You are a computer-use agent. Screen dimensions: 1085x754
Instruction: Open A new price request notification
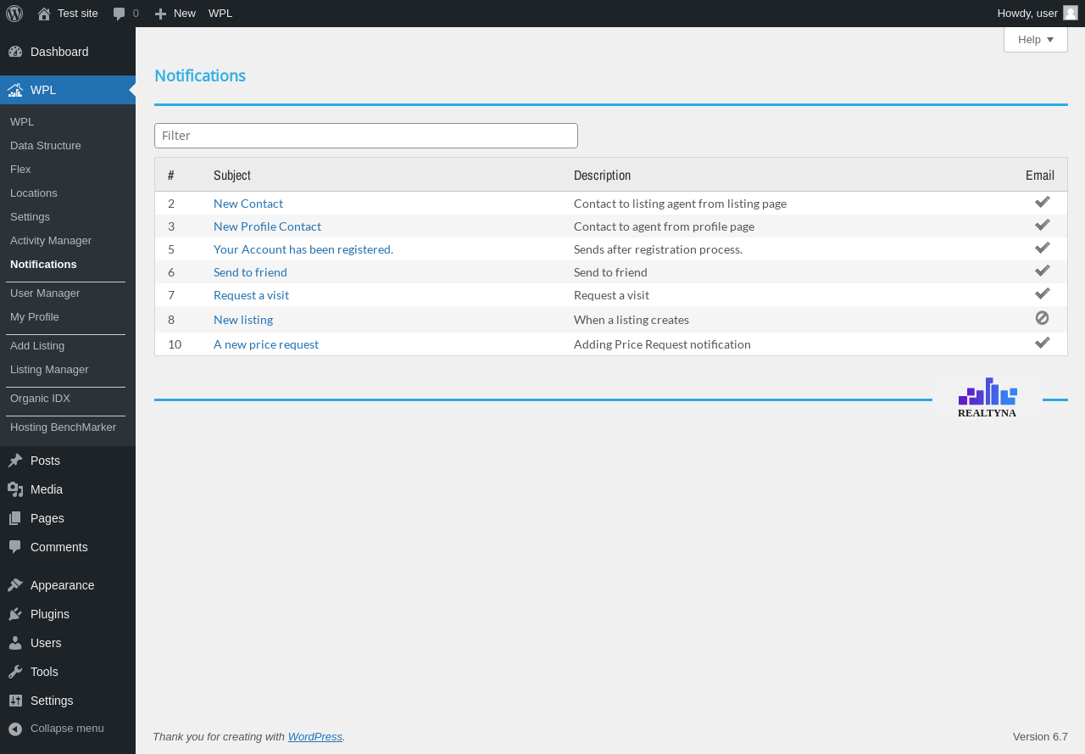coord(266,344)
